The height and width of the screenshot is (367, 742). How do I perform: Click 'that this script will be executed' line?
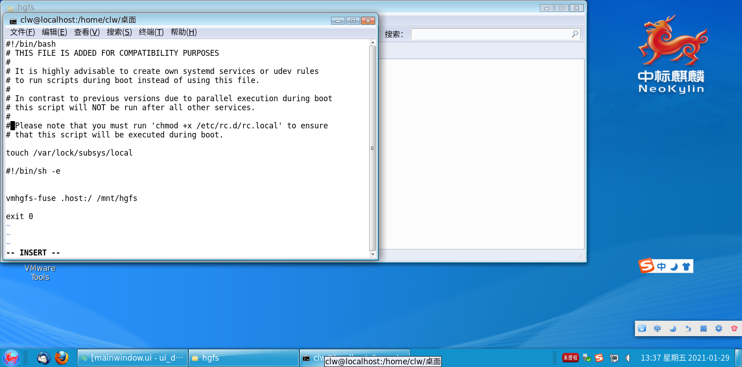tap(115, 135)
